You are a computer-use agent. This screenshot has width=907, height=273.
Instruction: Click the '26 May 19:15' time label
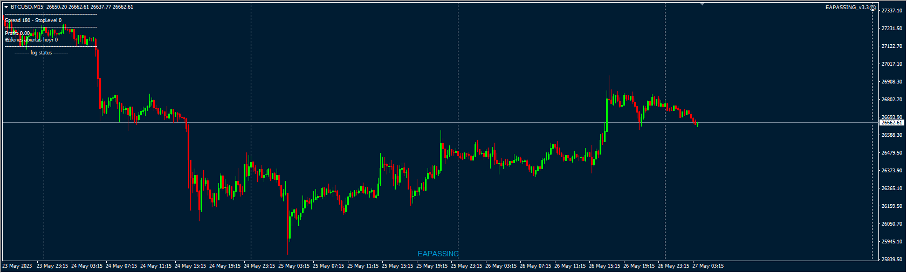[639, 266]
